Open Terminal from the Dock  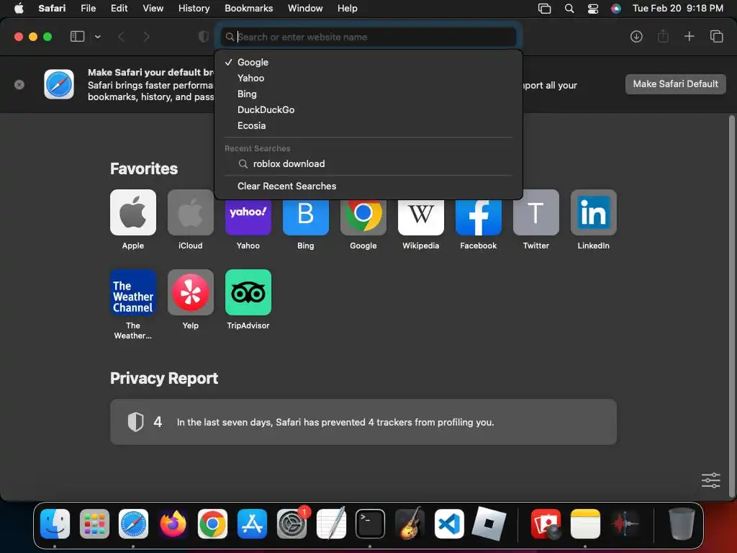[370, 523]
